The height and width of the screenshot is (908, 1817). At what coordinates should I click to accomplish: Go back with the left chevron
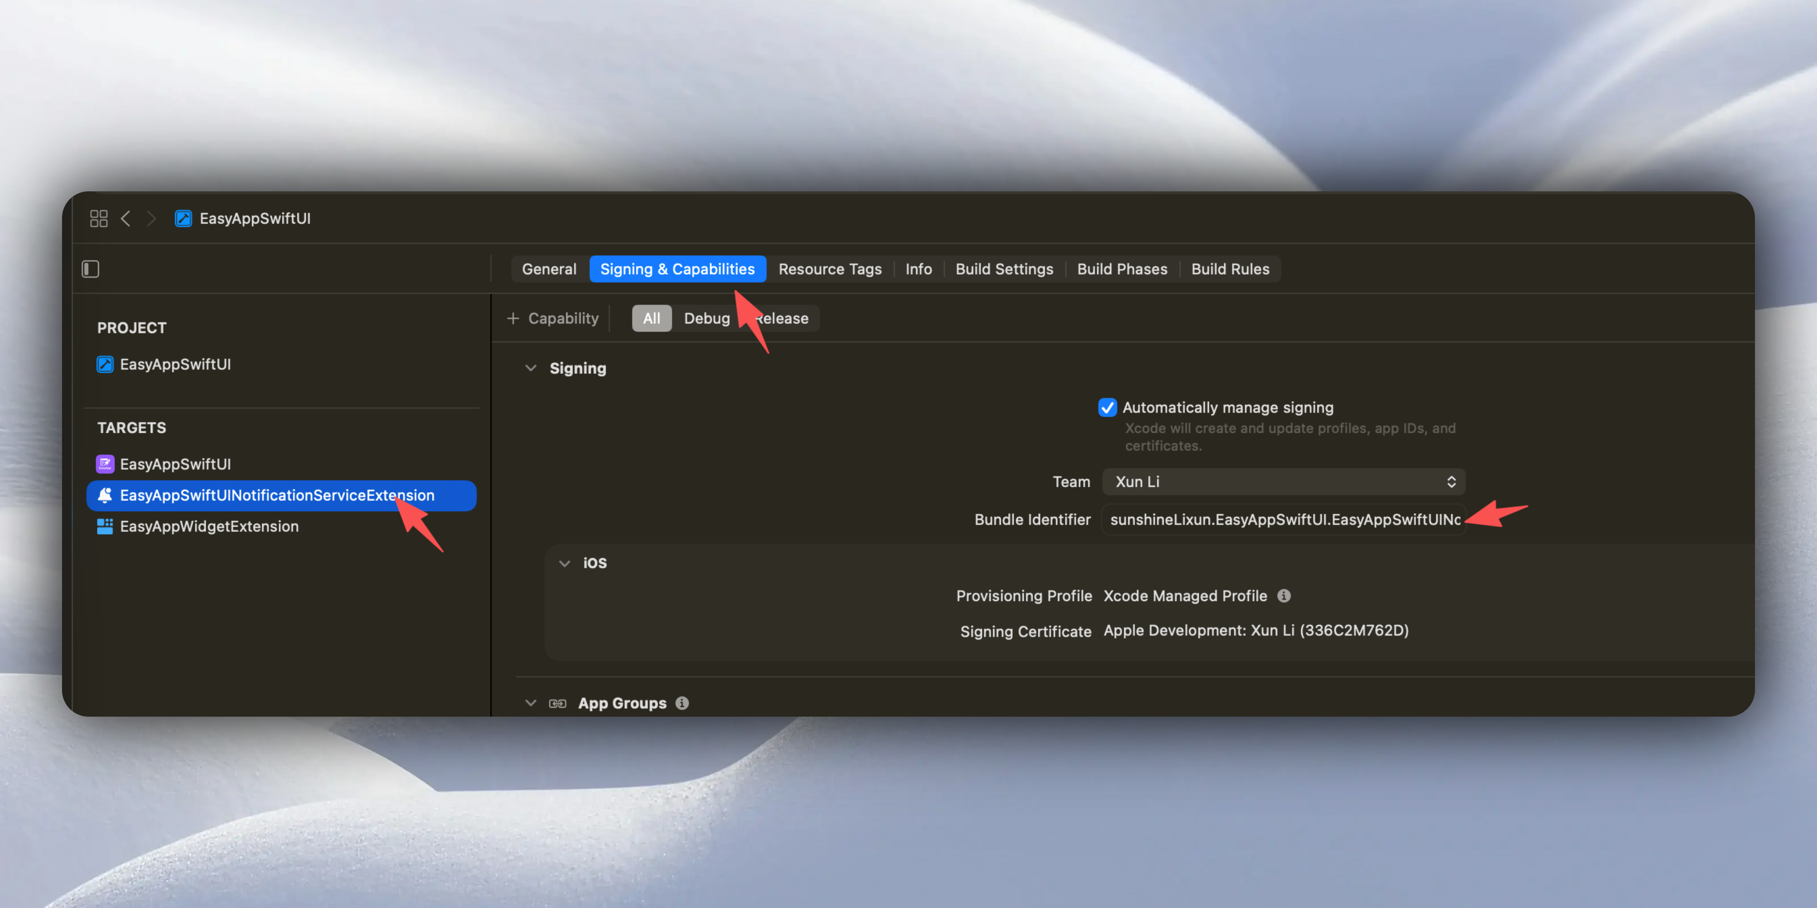(125, 218)
